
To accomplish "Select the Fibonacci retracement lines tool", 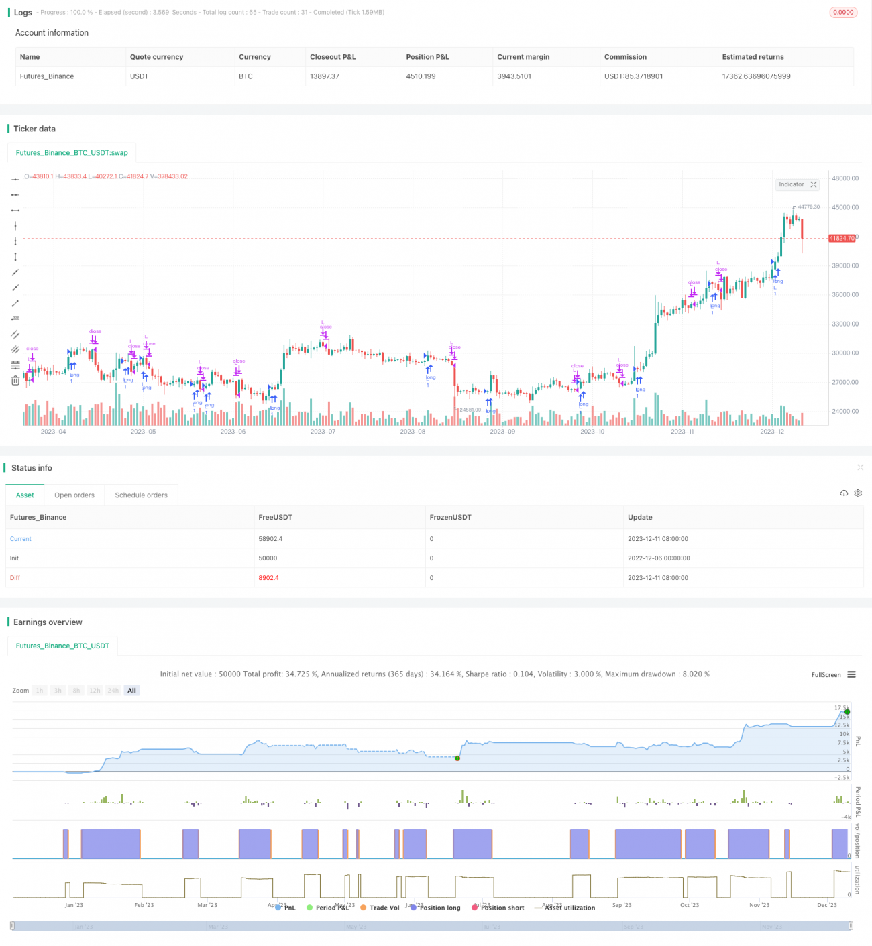I will 15,365.
